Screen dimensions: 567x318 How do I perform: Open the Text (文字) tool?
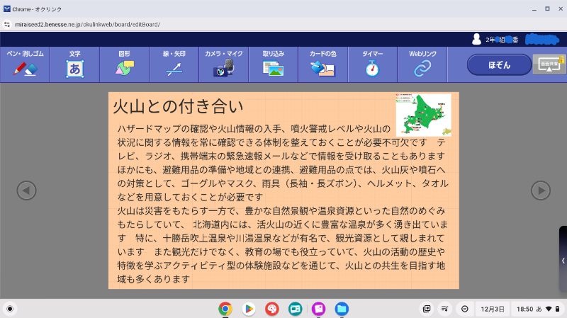click(74, 64)
